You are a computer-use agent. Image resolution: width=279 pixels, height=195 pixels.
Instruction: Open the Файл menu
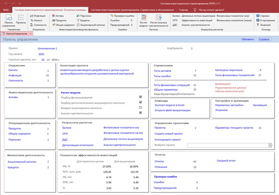coord(6,10)
